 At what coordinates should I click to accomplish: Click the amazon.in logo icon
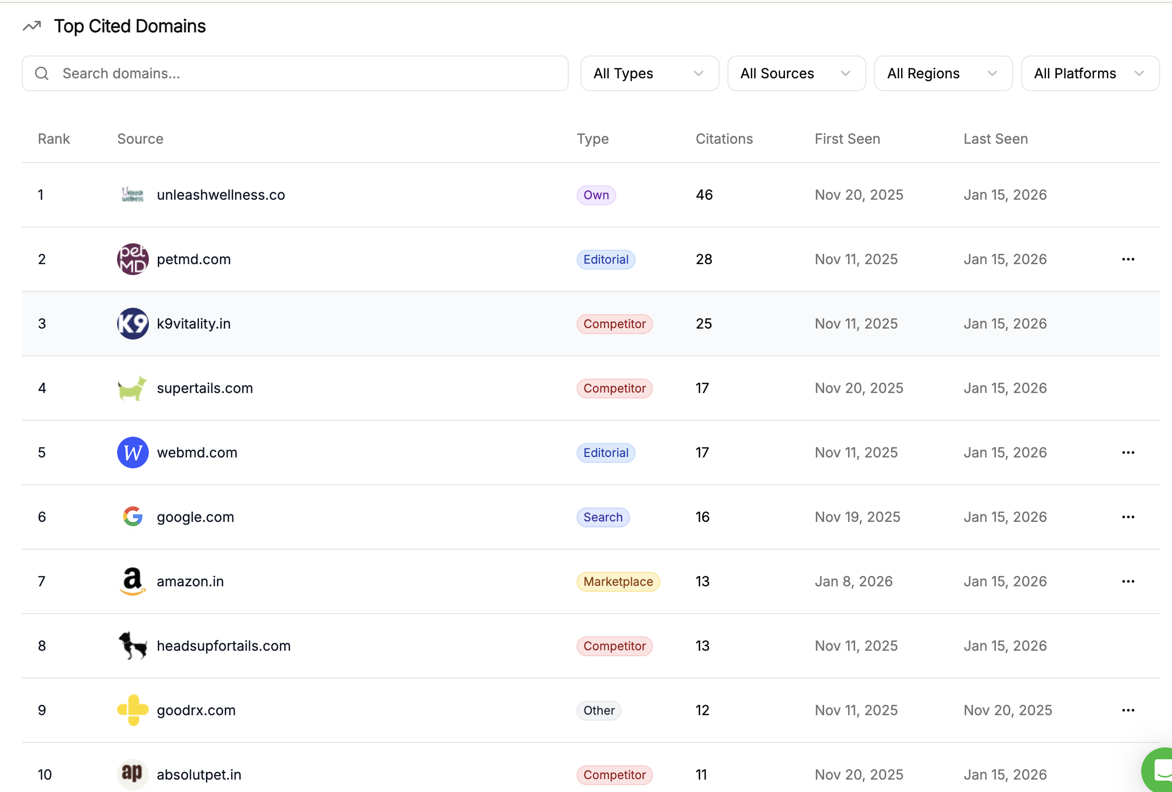pyautogui.click(x=132, y=581)
